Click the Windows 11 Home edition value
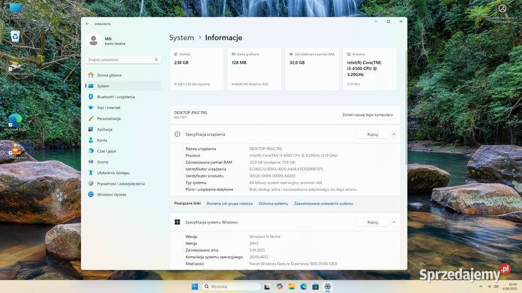 (265, 237)
